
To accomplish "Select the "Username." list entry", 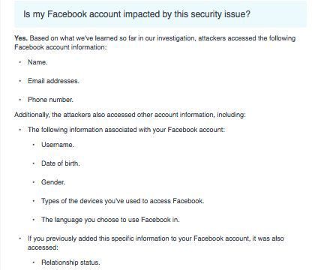I will pos(58,145).
